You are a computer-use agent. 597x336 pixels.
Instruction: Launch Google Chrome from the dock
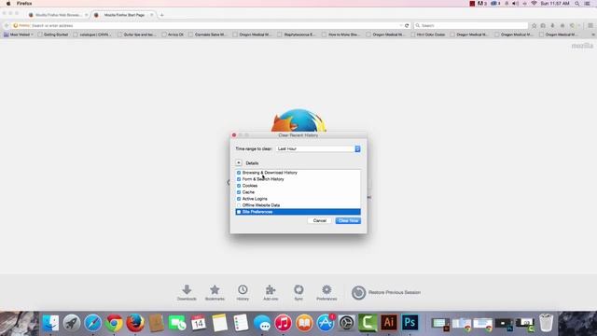point(114,323)
